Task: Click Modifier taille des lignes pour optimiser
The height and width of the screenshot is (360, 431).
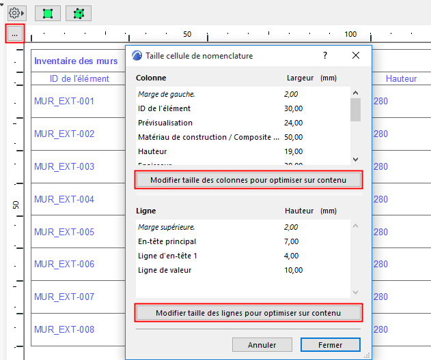Action: (x=249, y=313)
